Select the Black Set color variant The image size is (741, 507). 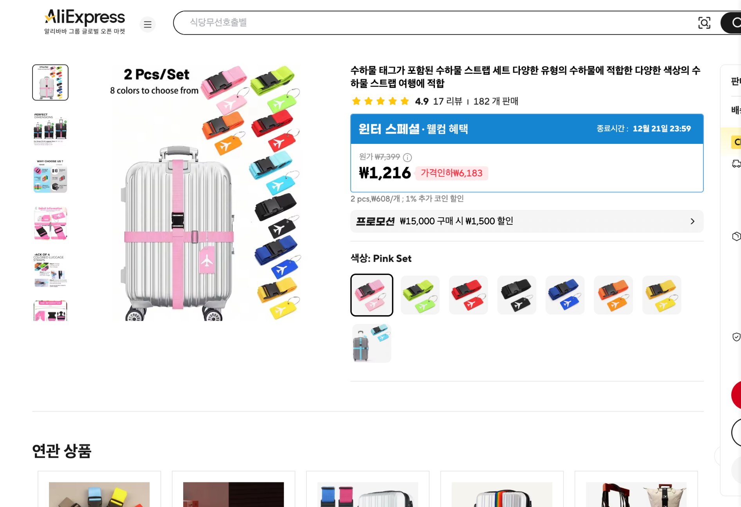[x=517, y=295]
